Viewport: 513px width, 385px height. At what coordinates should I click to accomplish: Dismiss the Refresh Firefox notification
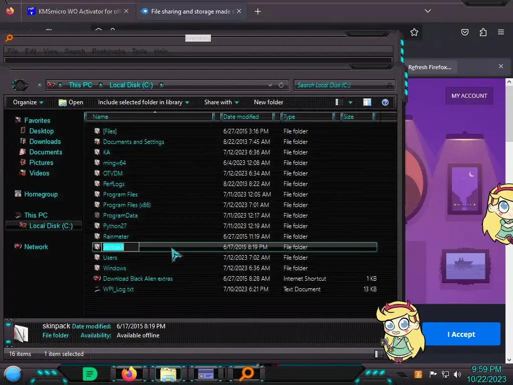(501, 66)
